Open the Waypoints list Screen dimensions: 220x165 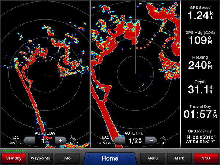41,158
